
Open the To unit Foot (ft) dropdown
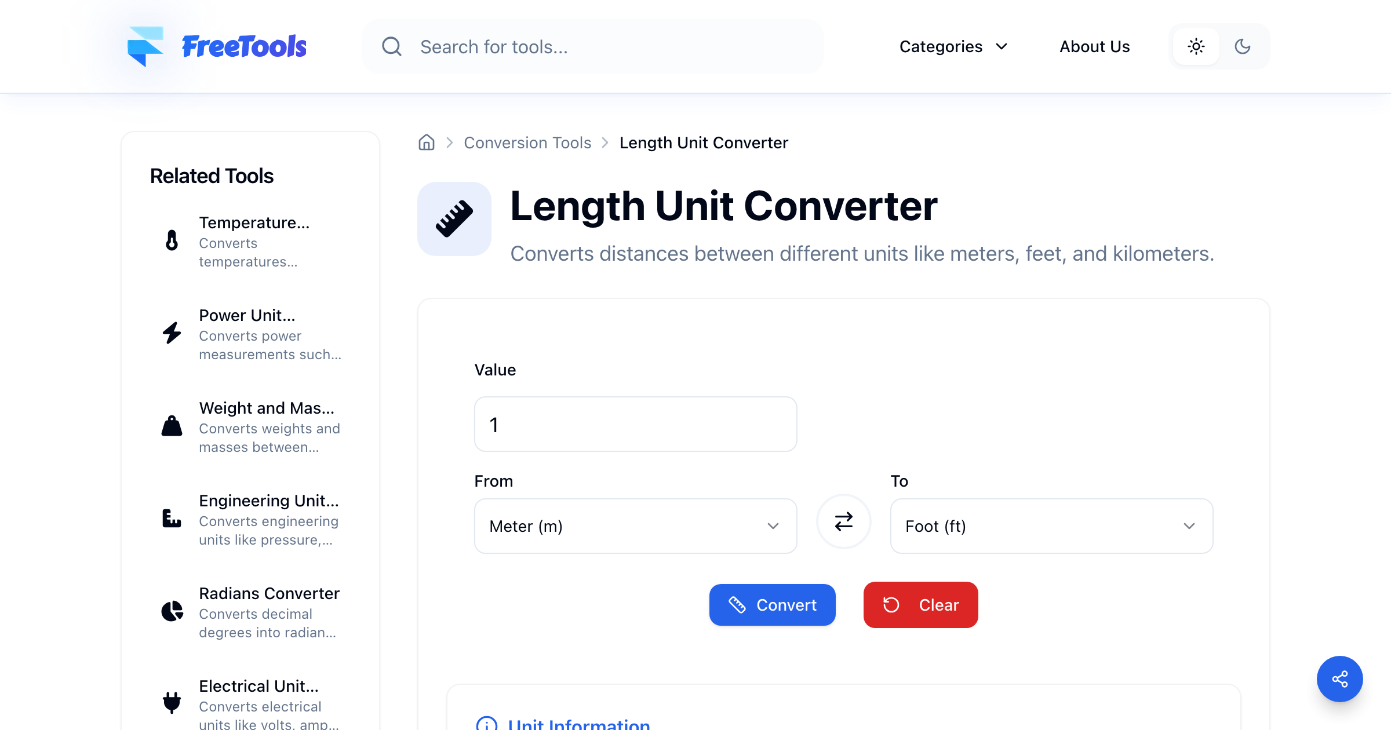(1052, 526)
